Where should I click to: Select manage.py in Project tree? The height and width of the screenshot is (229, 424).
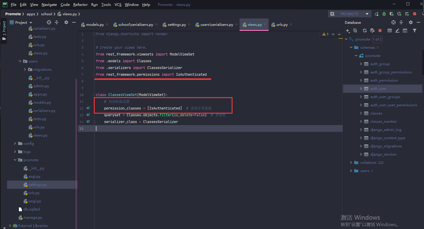(x=33, y=218)
